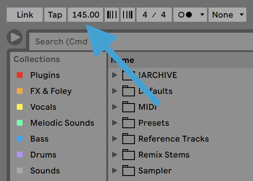Expand the Sampler folder
Viewport: 253px width, 181px height.
114,171
